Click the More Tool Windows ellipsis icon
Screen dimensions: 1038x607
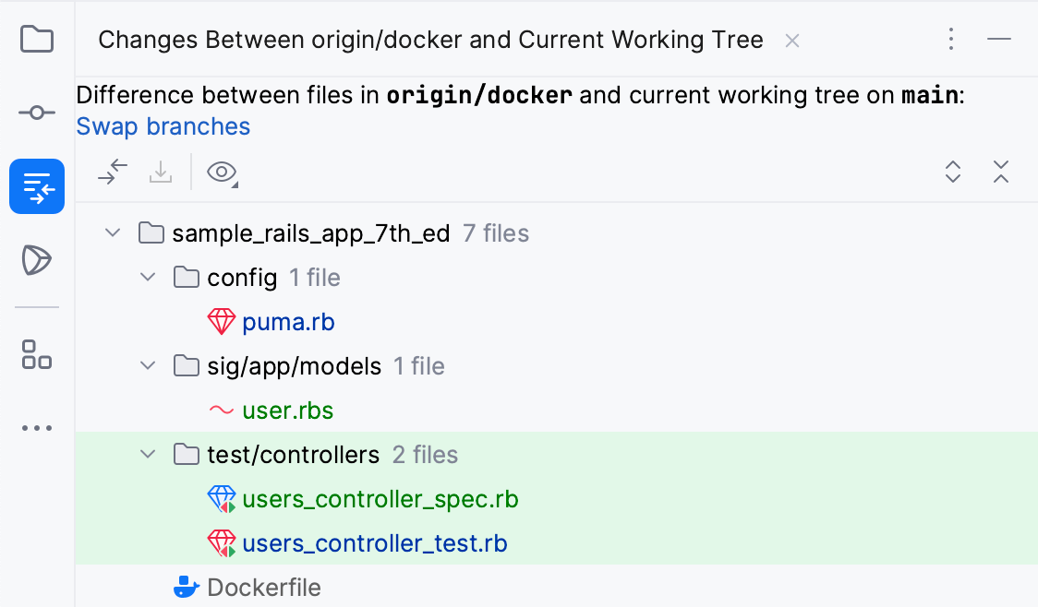[x=36, y=427]
